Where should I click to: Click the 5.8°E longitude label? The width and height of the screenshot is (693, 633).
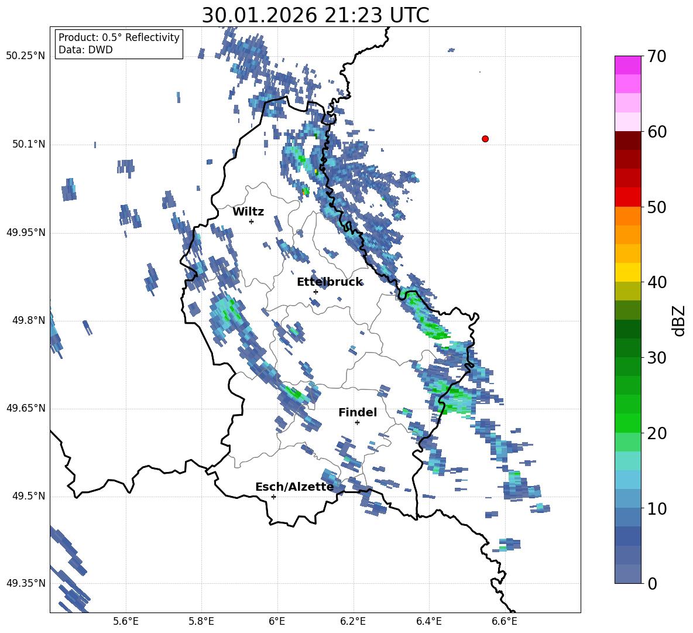coord(201,621)
